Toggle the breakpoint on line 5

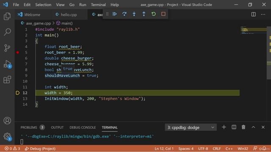pyautogui.click(x=18, y=52)
